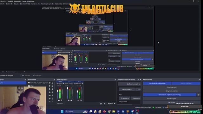Screen dimensions: 203x114
Task: Click Запустить все in multi-output panel
Action: [x=127, y=89]
